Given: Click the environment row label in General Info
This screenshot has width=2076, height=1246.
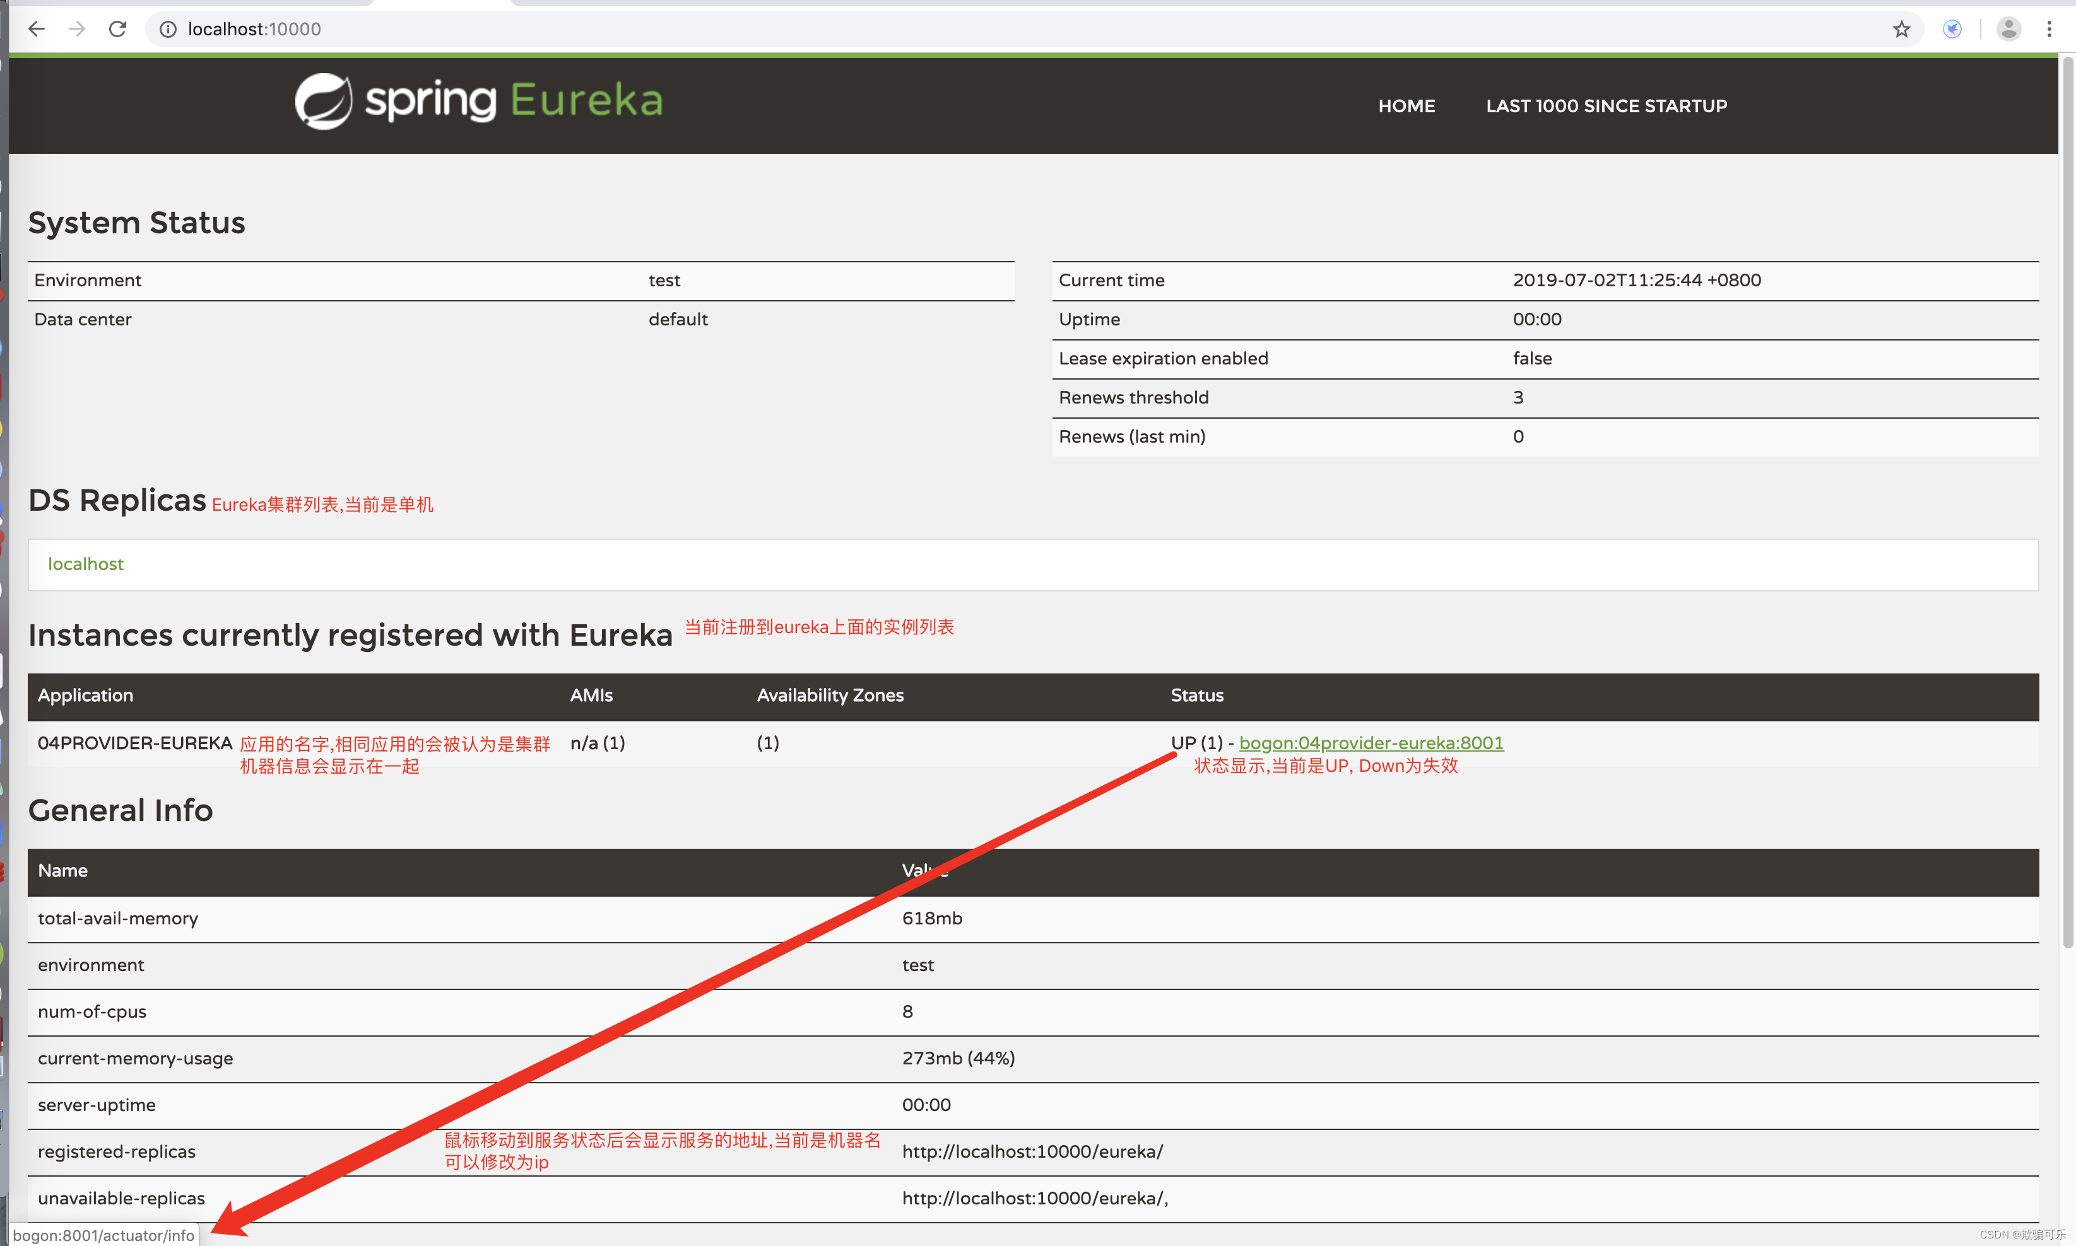Looking at the screenshot, I should (x=91, y=965).
